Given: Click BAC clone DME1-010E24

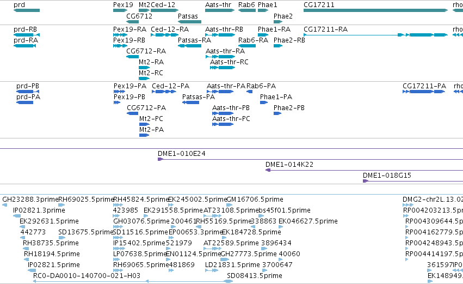Looking at the screenshot, I should [182, 154].
